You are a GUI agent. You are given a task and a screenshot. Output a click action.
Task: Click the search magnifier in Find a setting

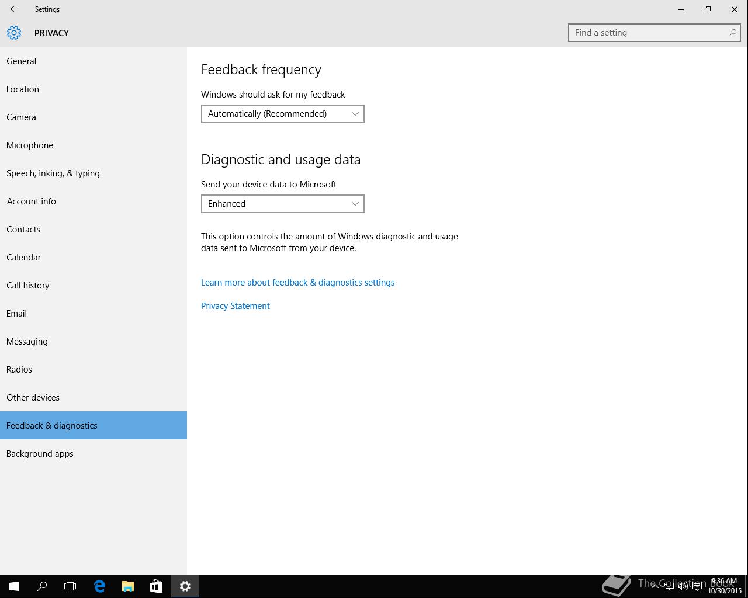[x=732, y=33]
